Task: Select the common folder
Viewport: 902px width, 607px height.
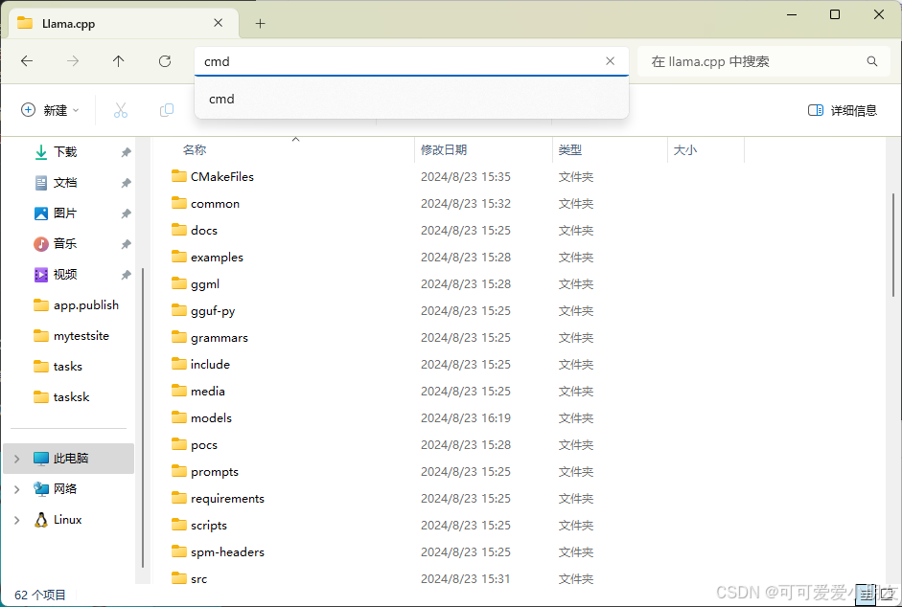Action: click(205, 204)
